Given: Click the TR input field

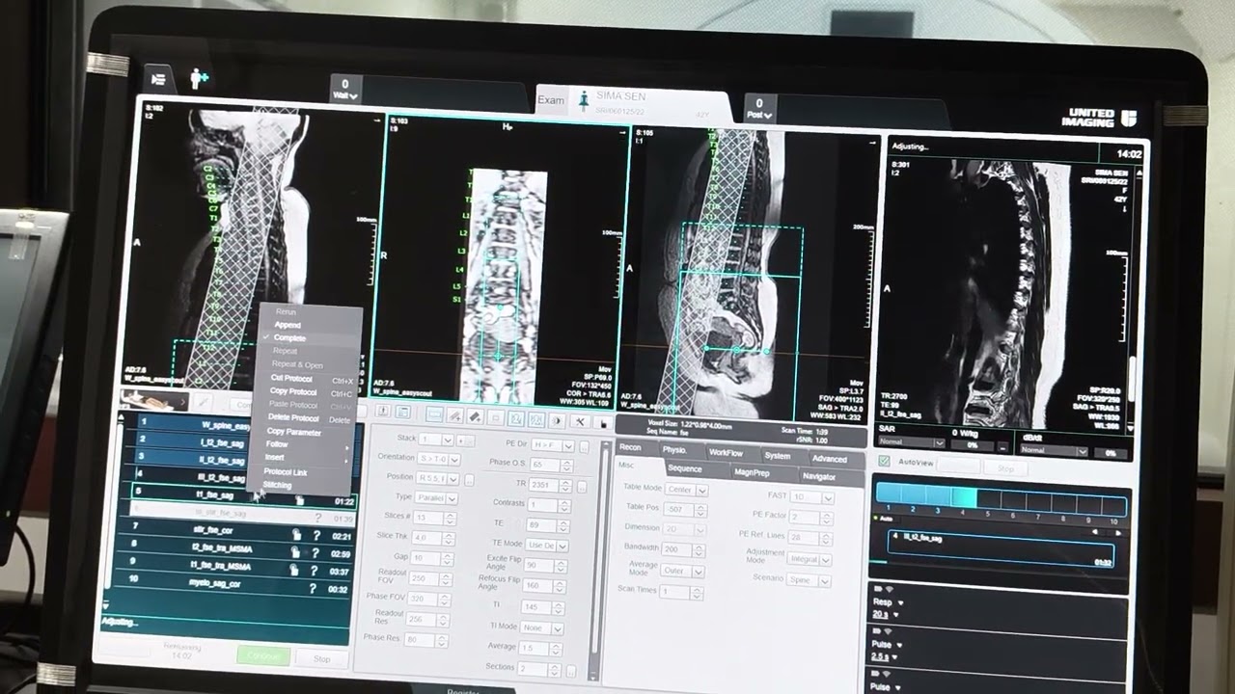Looking at the screenshot, I should [544, 486].
